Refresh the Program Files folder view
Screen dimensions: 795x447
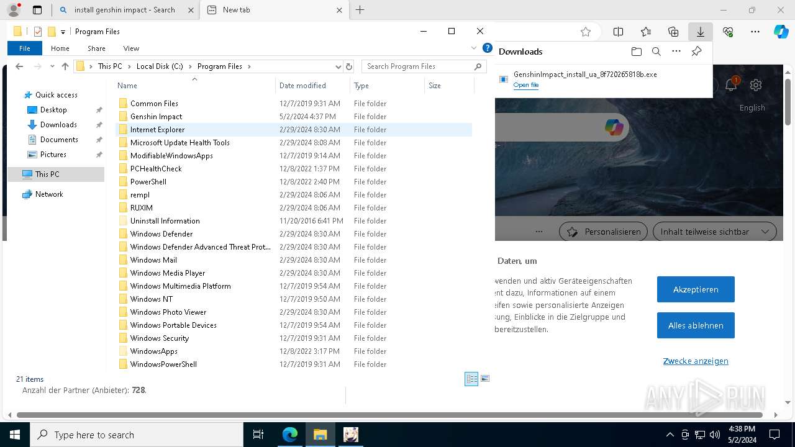[x=349, y=66]
